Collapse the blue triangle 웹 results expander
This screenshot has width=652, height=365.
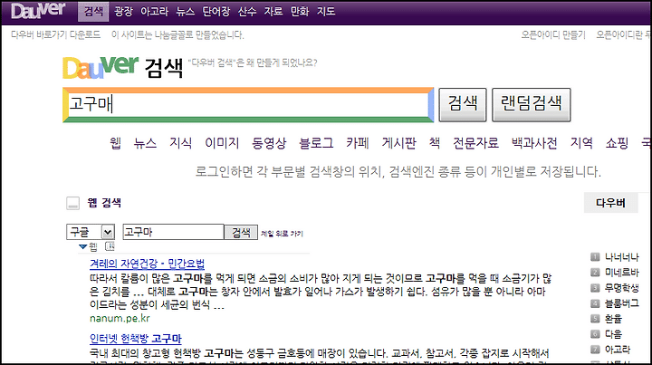[x=82, y=247]
